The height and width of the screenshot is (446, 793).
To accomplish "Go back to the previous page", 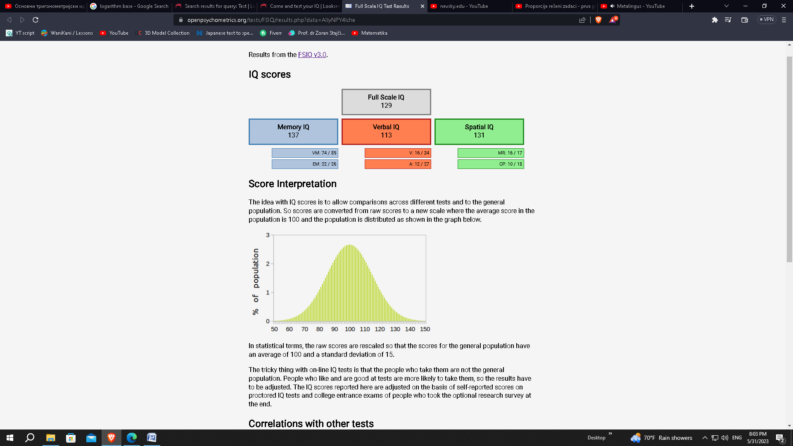I will [9, 19].
